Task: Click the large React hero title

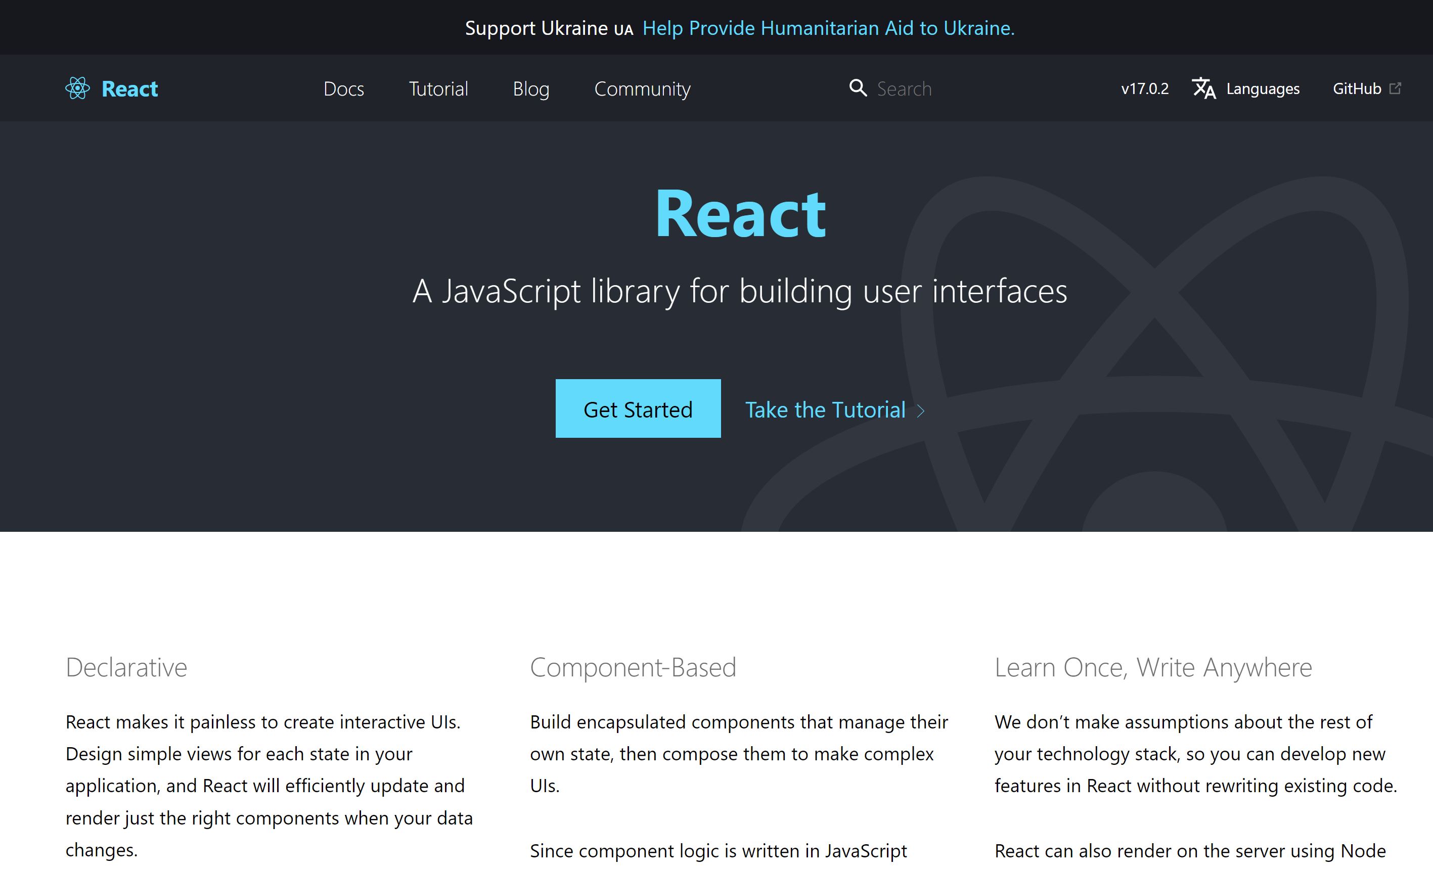Action: tap(740, 214)
